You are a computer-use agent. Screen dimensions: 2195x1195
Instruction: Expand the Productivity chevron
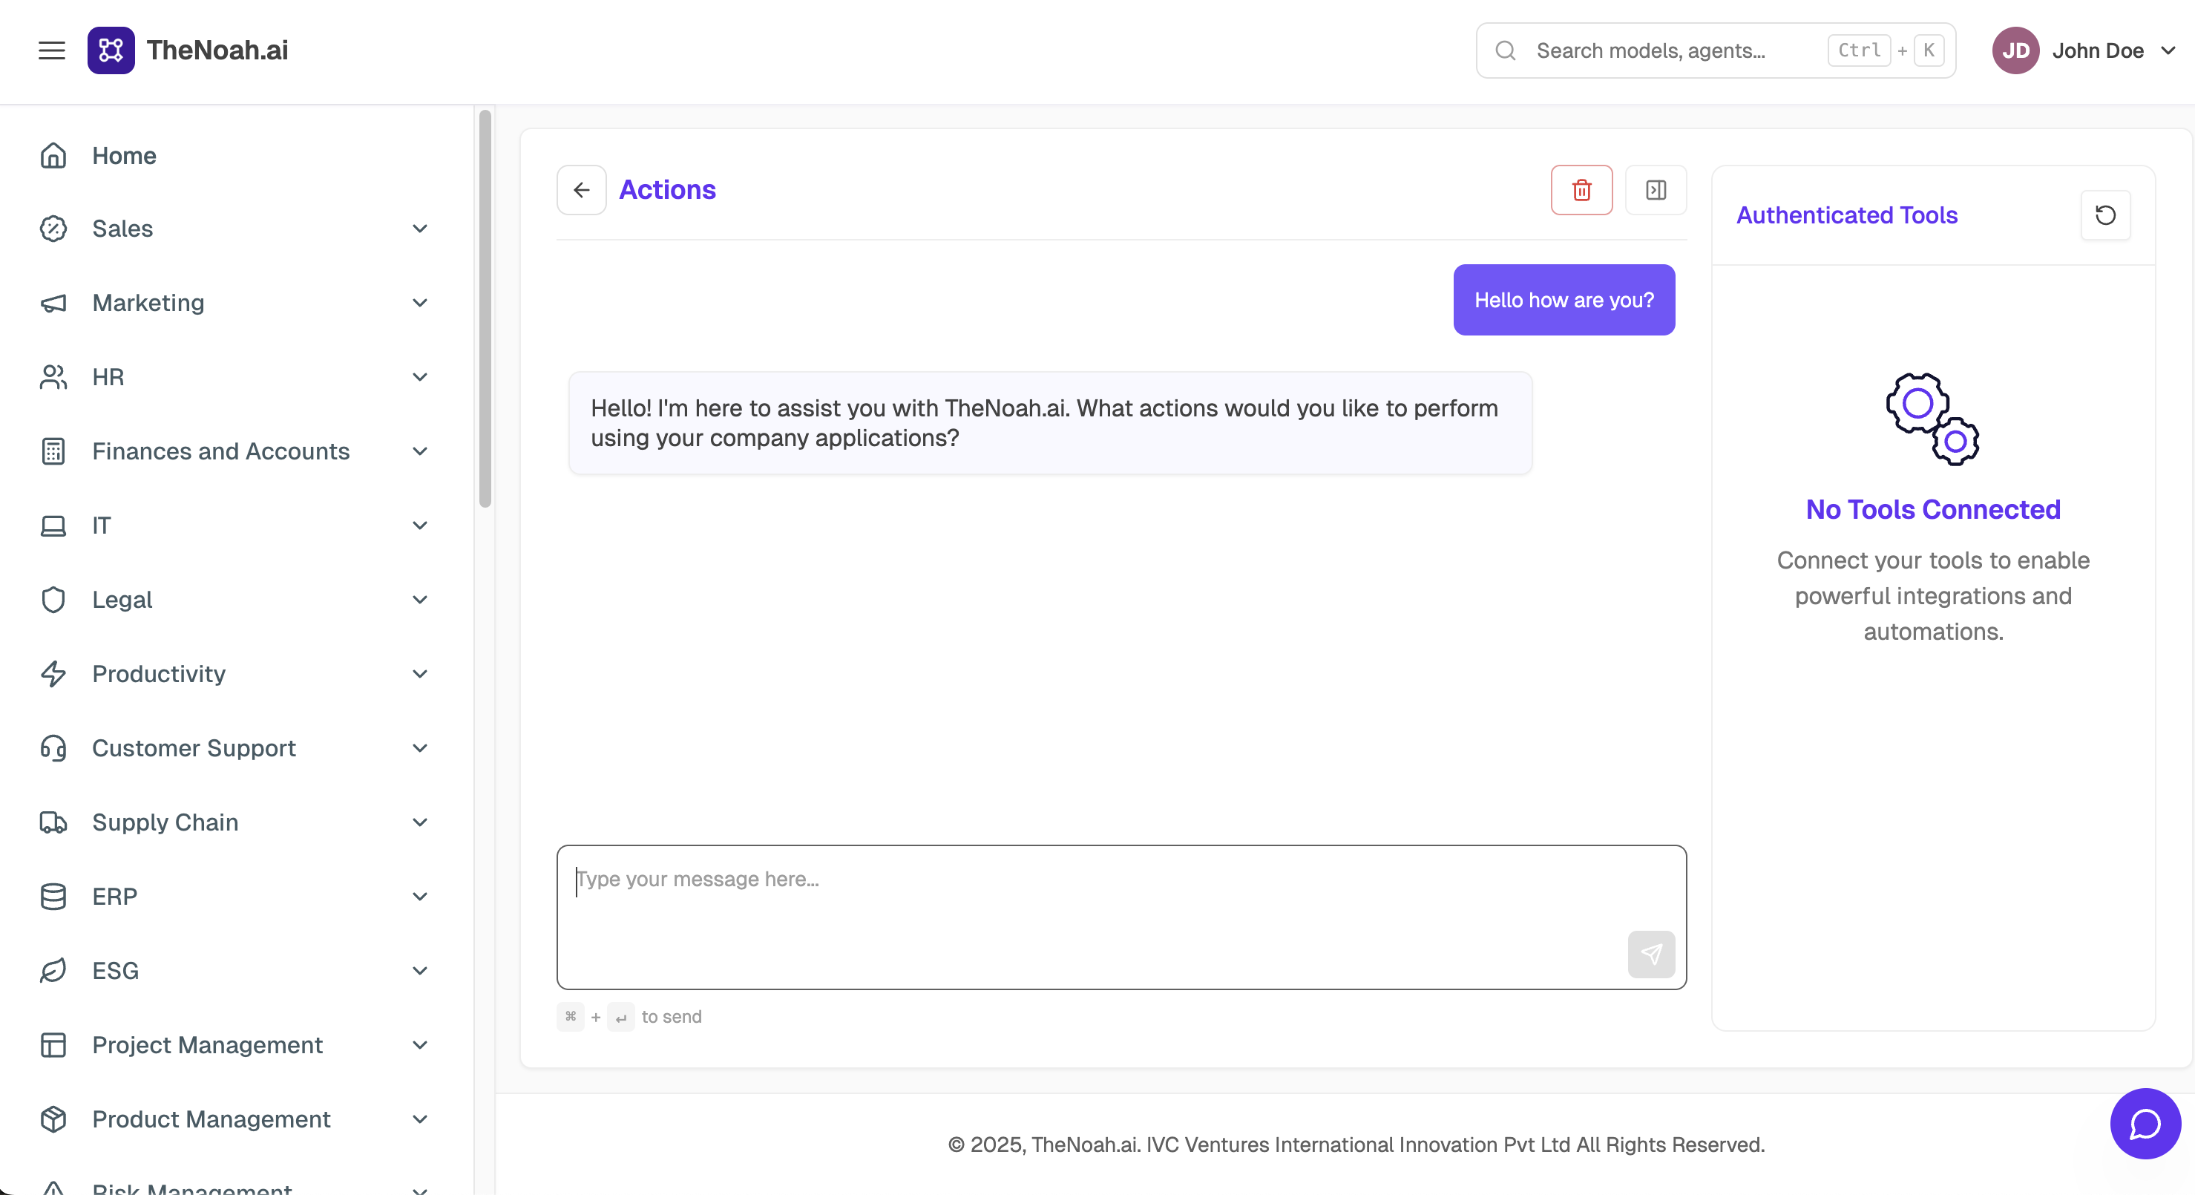coord(419,673)
